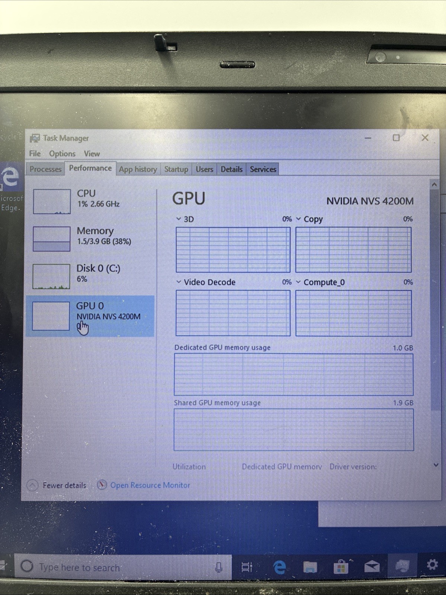
Task: Click the Memory usage mini graph thumbnail
Action: coord(52,239)
